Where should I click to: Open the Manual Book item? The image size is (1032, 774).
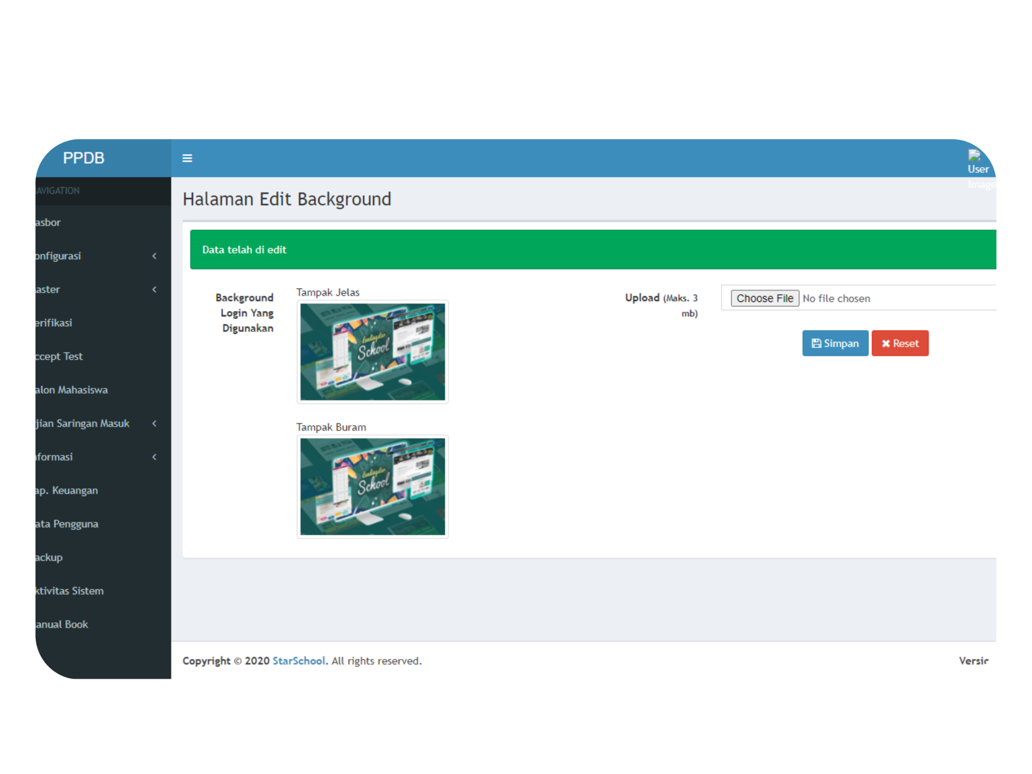62,625
